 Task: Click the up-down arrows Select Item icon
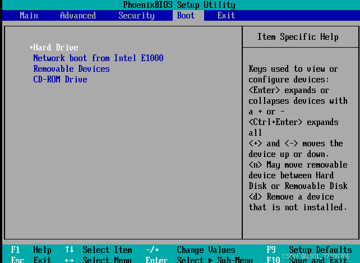pyautogui.click(x=69, y=250)
